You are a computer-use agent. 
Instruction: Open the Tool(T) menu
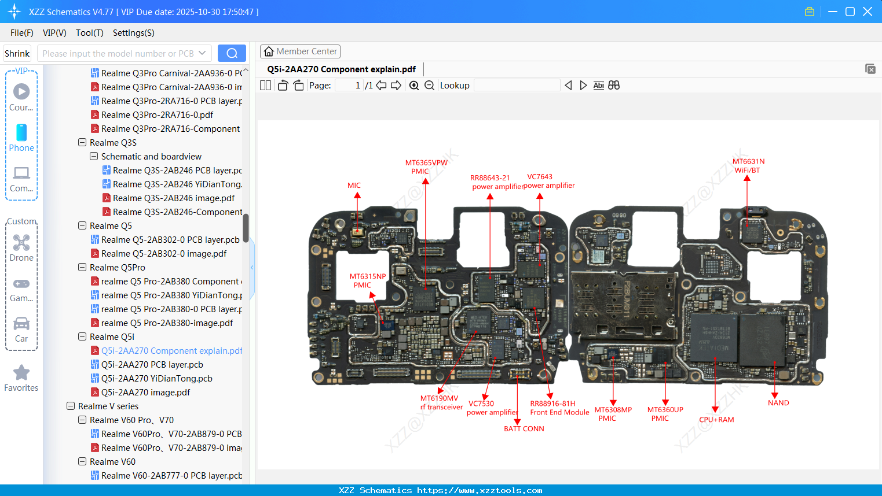click(x=89, y=33)
